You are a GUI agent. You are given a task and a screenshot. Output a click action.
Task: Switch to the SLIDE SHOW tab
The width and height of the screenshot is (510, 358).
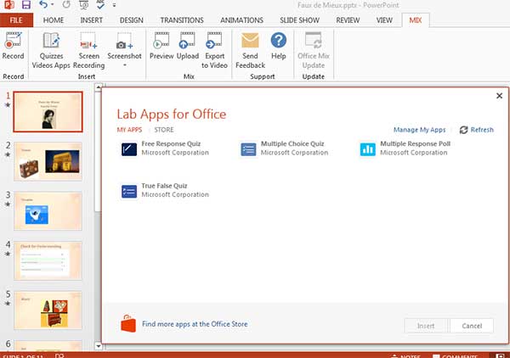(299, 20)
